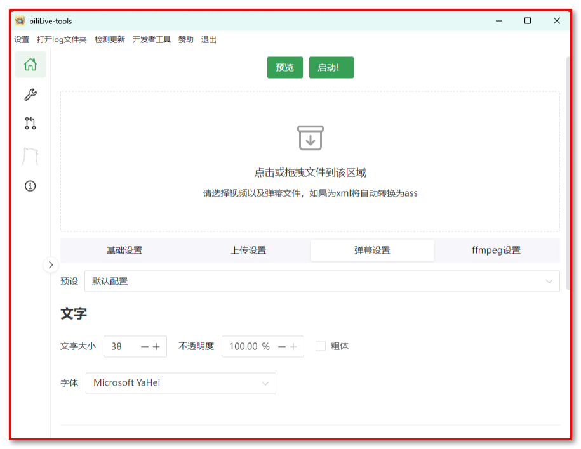The height and width of the screenshot is (449, 581).
Task: Click the Home icon in sidebar
Action: (x=30, y=65)
